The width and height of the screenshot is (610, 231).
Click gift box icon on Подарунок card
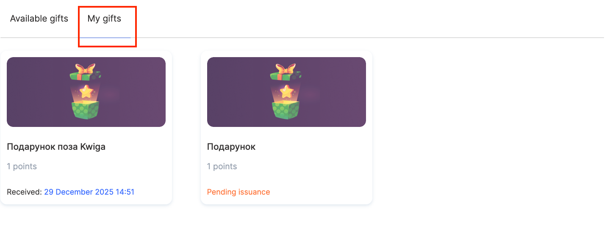click(286, 91)
